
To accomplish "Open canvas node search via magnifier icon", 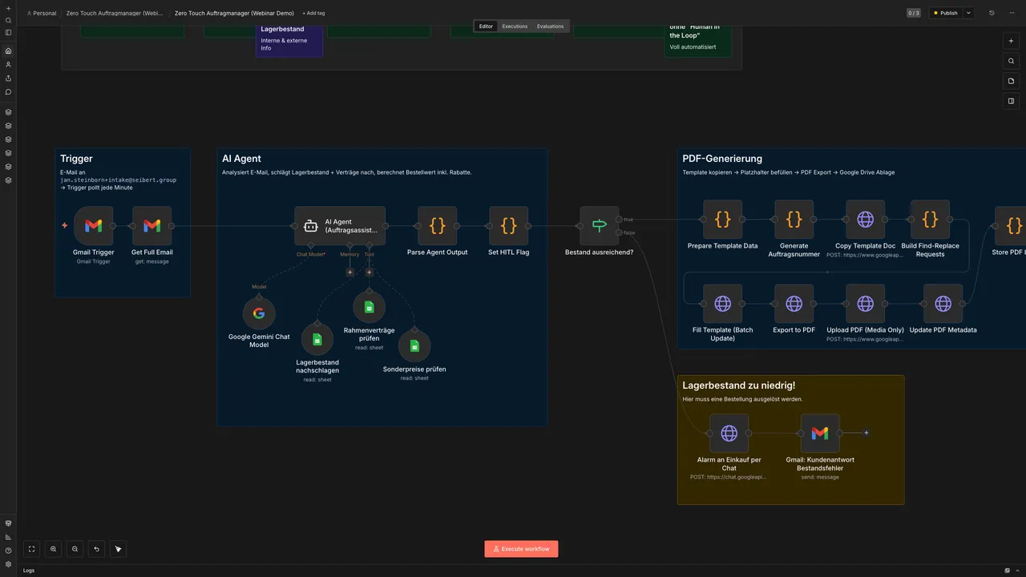I will coord(1011,61).
